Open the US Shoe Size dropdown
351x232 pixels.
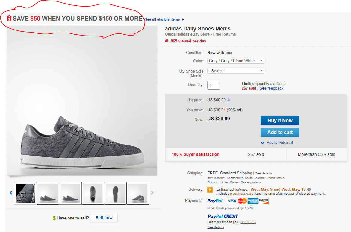coord(235,71)
